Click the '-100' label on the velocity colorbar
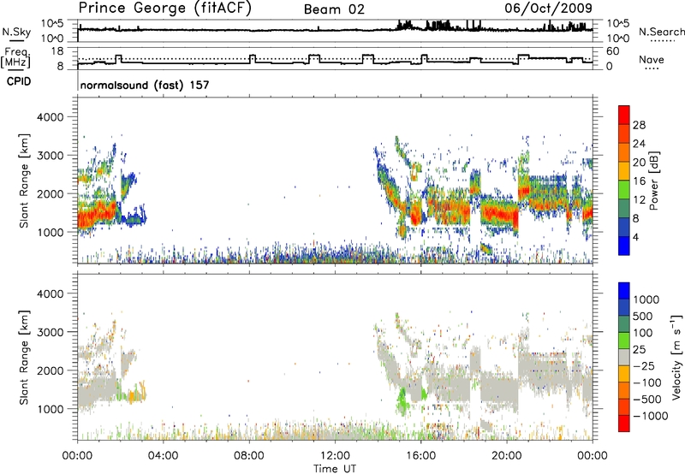Viewport: 685px width, 474px height. coord(647,382)
